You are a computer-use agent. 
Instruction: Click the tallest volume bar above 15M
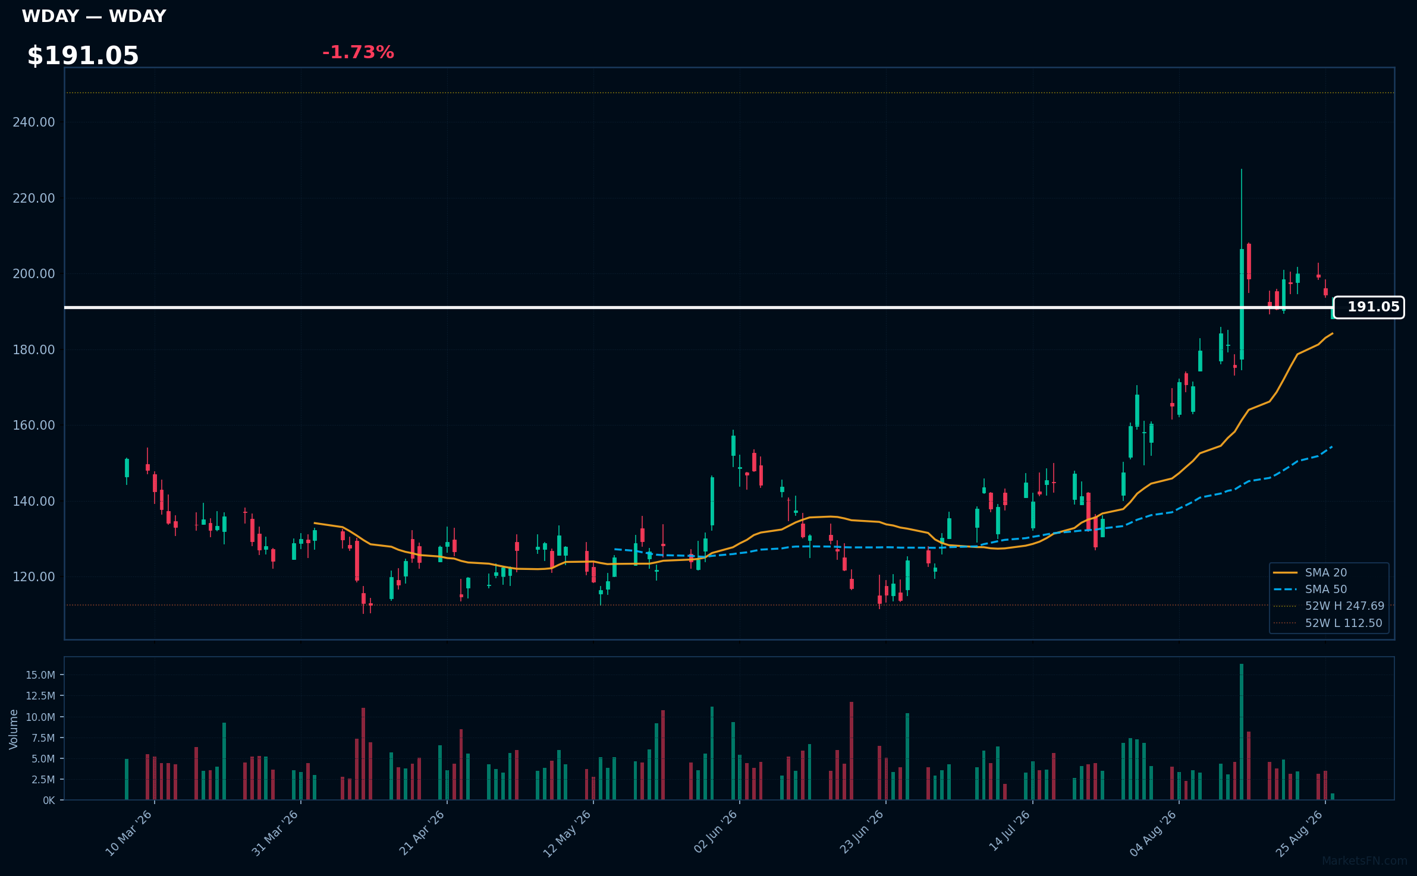coord(1242,732)
